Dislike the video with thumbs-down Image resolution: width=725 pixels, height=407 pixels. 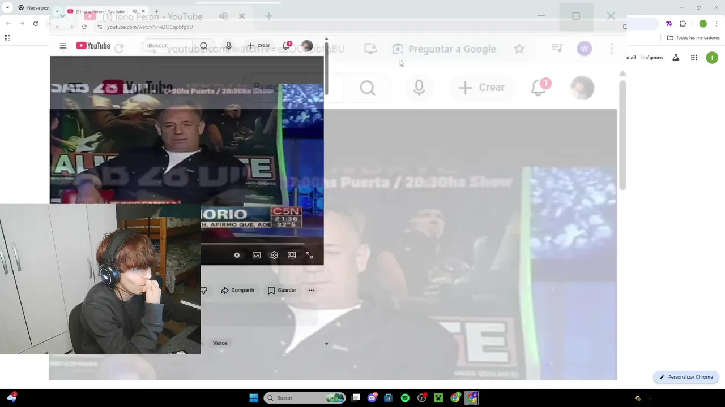click(x=204, y=290)
